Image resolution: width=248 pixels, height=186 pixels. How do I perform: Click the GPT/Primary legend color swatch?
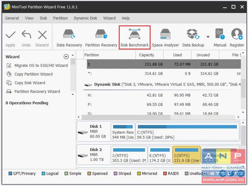tap(10, 174)
